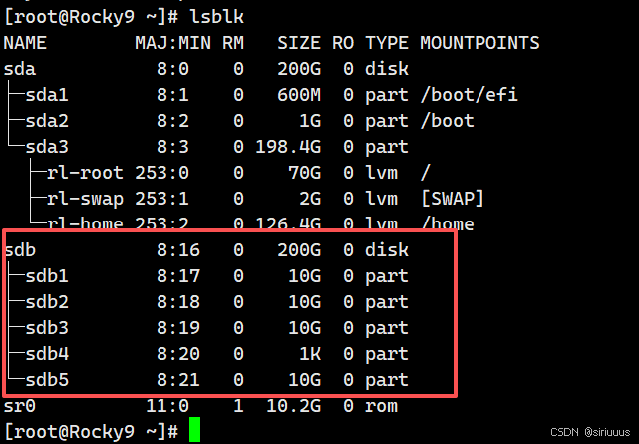The image size is (639, 444).
Task: Select the 198.4G size value
Action: click(x=288, y=147)
